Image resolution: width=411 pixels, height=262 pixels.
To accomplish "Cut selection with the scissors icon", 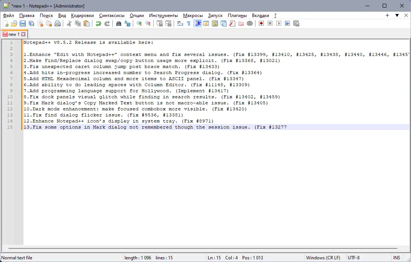I will coord(69,23).
